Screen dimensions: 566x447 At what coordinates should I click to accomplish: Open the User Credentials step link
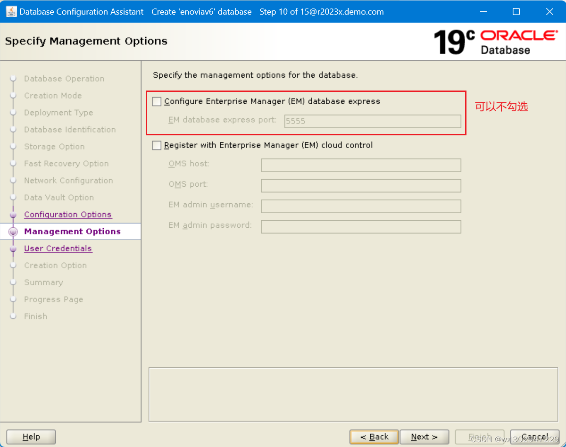point(58,248)
